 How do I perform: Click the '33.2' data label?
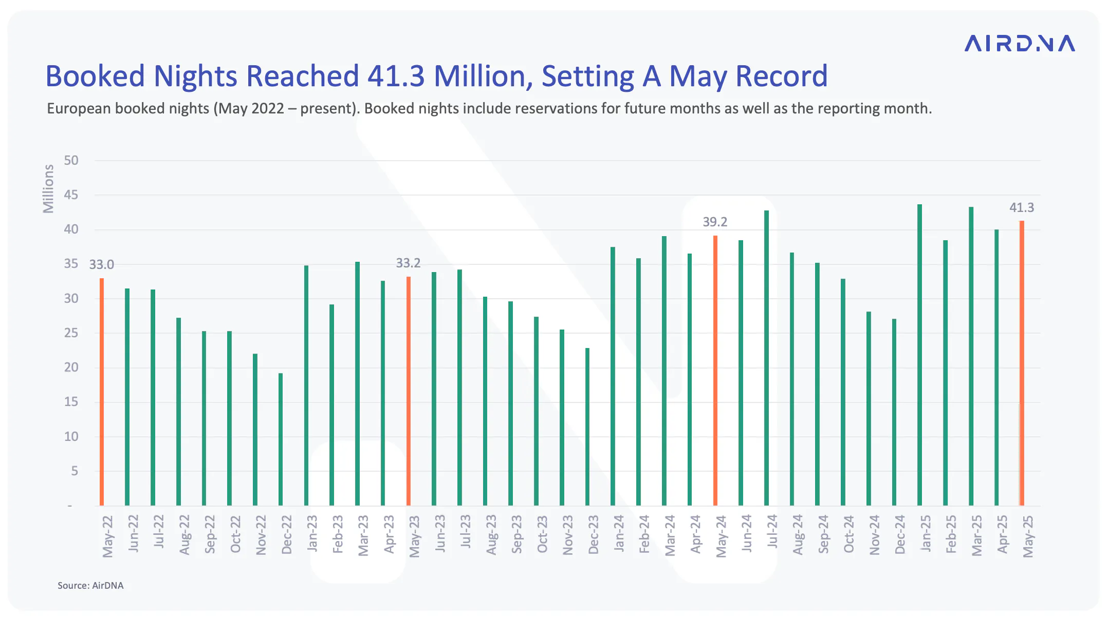[408, 263]
